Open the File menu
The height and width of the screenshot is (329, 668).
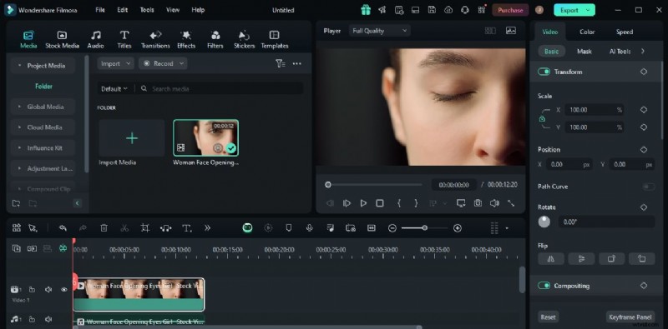[x=100, y=10]
